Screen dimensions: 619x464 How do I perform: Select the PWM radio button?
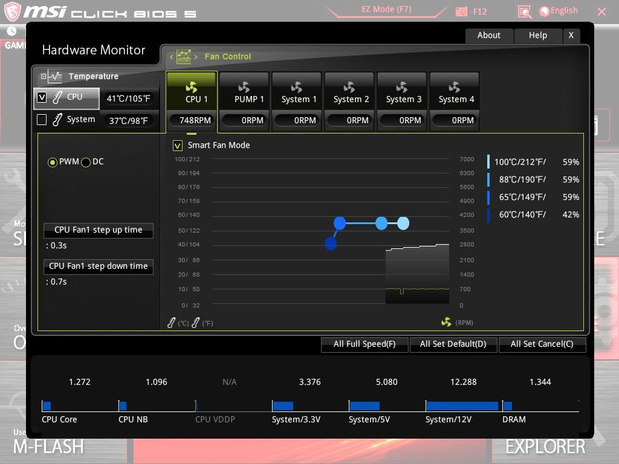(53, 162)
